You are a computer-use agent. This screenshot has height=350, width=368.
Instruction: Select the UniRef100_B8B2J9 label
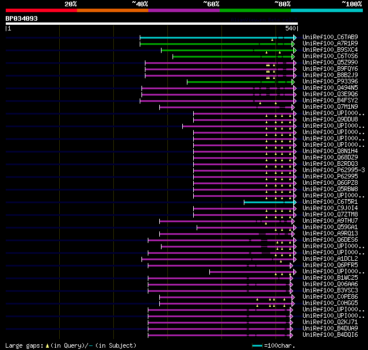[330, 75]
